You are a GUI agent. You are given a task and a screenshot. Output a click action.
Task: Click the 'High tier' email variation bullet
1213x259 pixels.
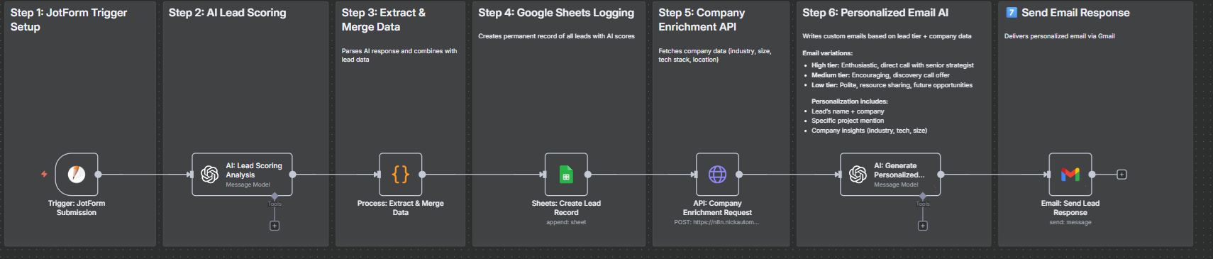(x=892, y=65)
